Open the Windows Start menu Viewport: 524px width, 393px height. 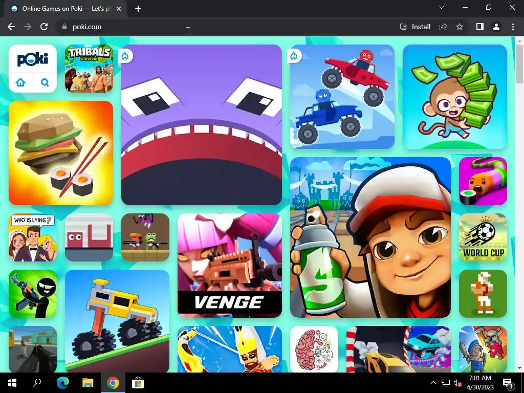pyautogui.click(x=12, y=383)
